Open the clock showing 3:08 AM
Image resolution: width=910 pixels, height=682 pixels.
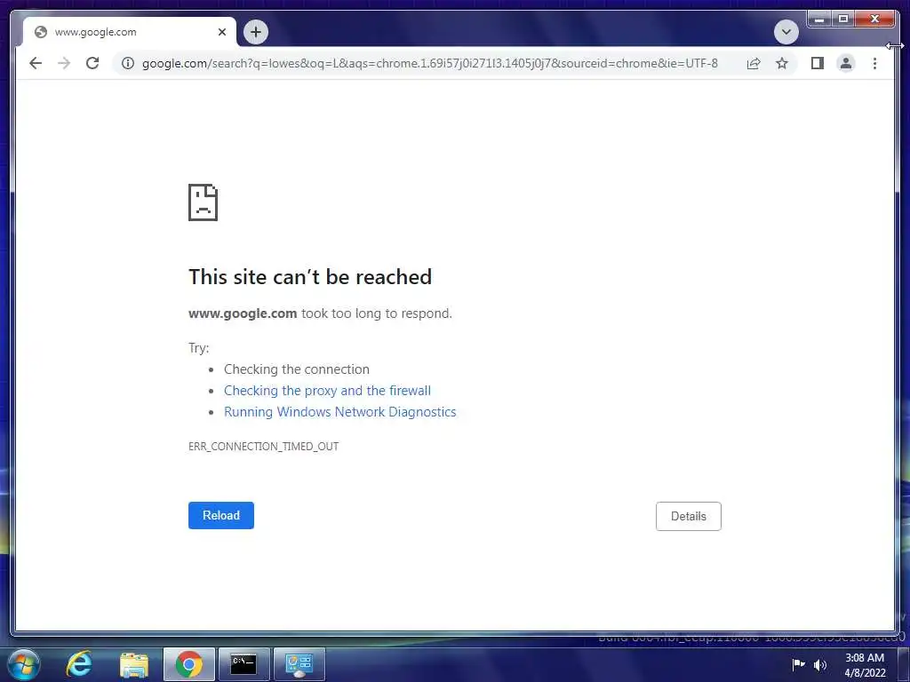(x=865, y=665)
